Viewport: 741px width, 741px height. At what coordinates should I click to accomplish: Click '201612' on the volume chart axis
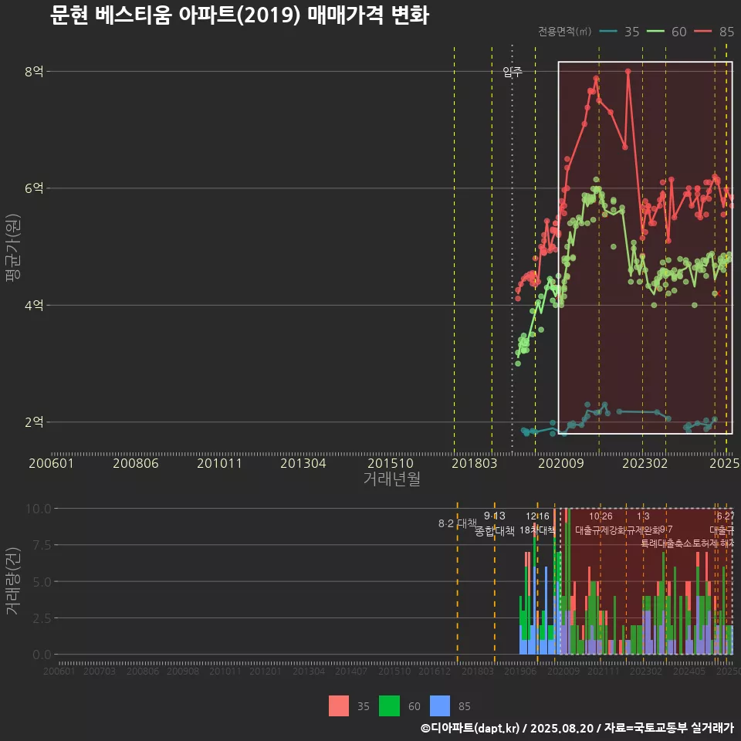(x=435, y=671)
